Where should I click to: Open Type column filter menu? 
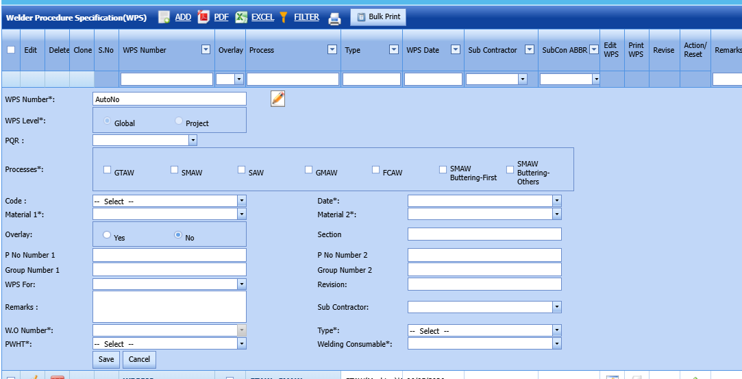pyautogui.click(x=394, y=49)
